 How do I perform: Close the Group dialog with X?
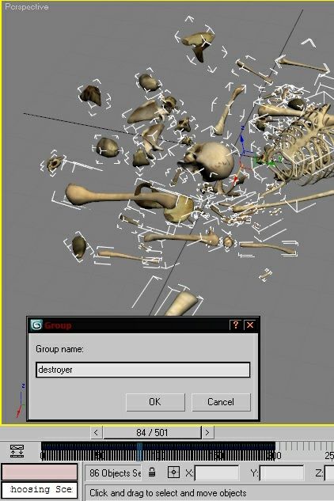click(x=250, y=325)
